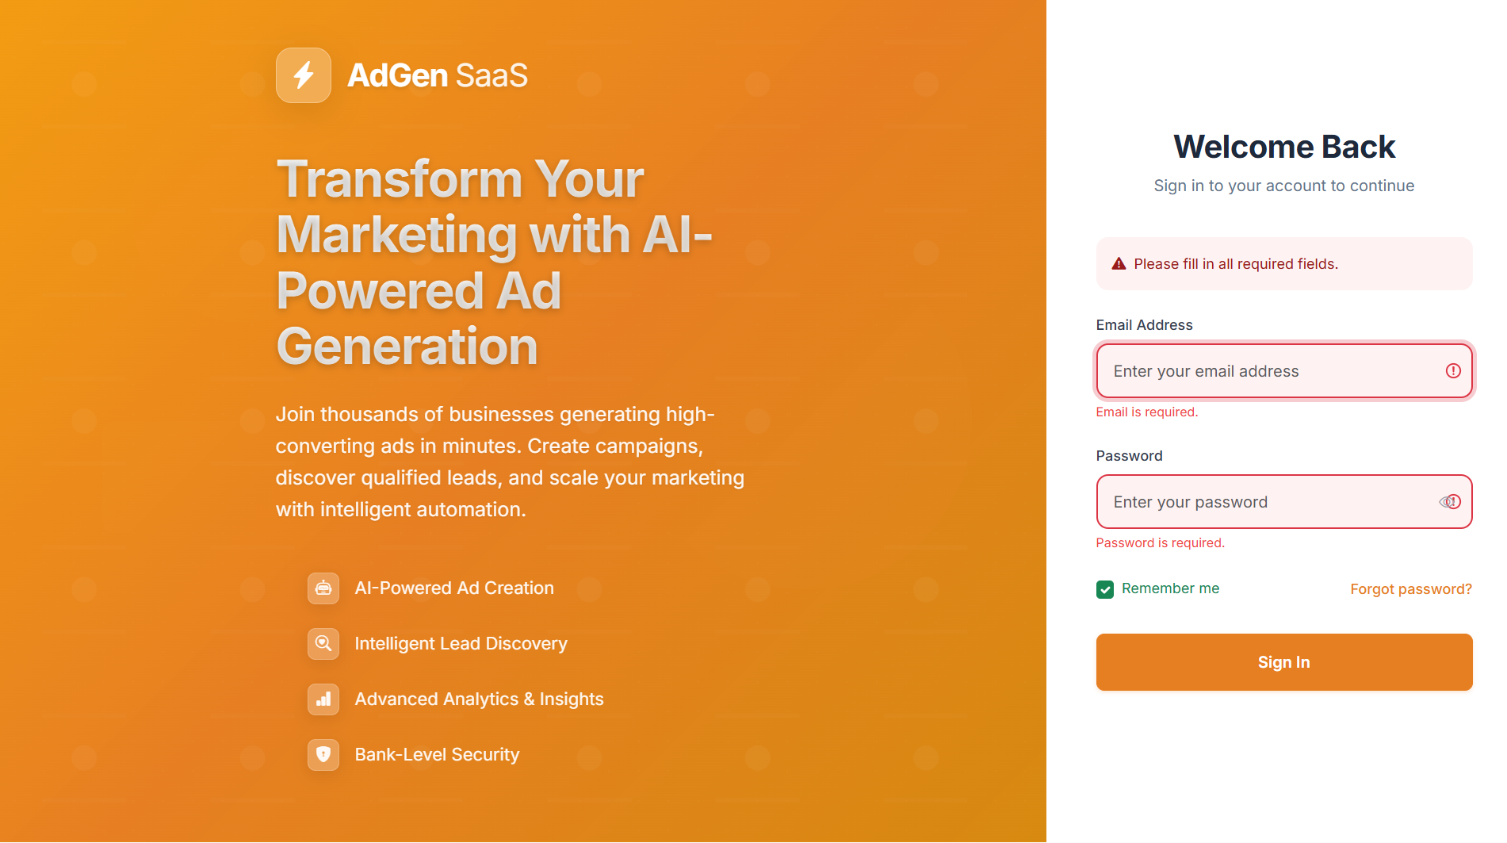Toggle password visibility with the eye icon

(x=1445, y=502)
